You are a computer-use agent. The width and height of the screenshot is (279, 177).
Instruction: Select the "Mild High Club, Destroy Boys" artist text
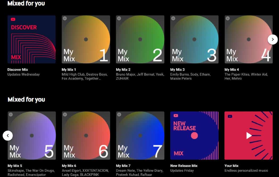[85, 74]
